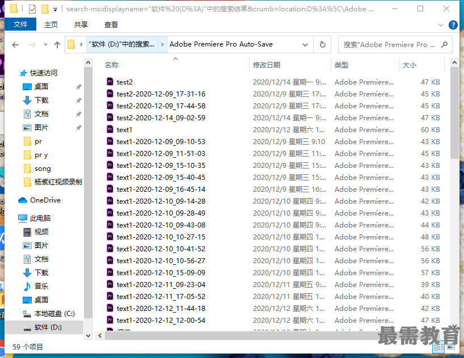The width and height of the screenshot is (464, 358).
Task: Select OneDrive in the navigation pane
Action: click(45, 200)
